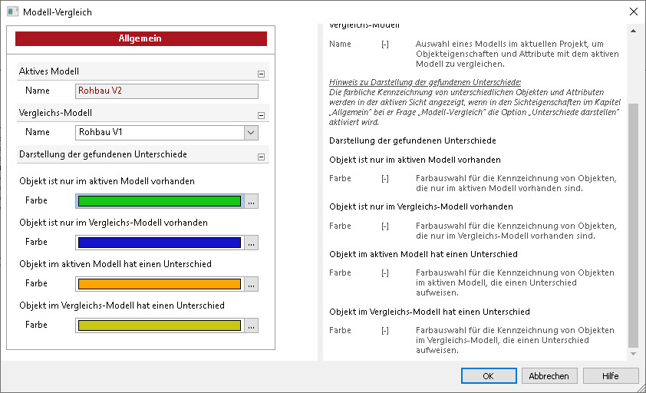Click the help panel scroll-down arrow
The width and height of the screenshot is (646, 393).
point(633,354)
